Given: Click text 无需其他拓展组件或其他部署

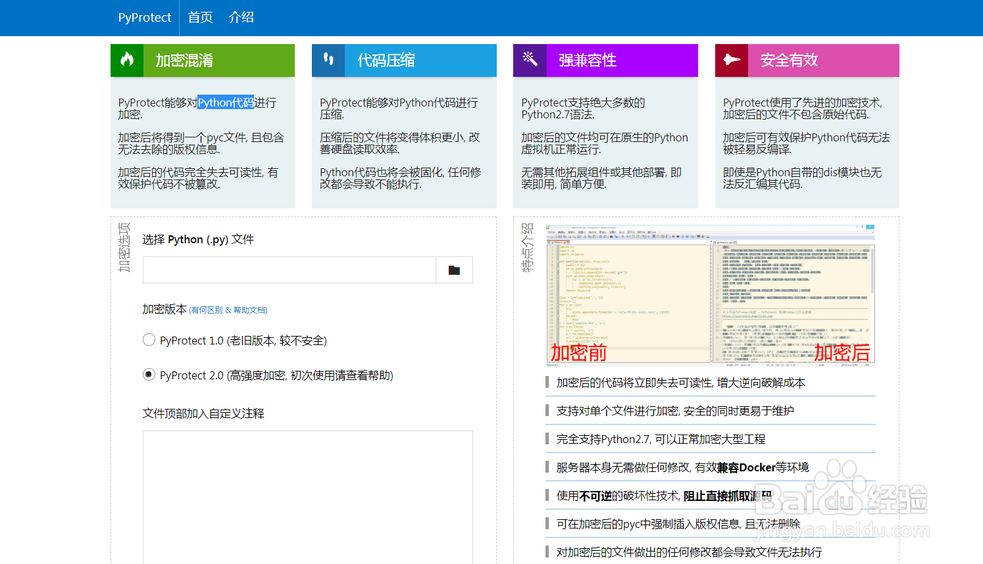Looking at the screenshot, I should point(601,178).
